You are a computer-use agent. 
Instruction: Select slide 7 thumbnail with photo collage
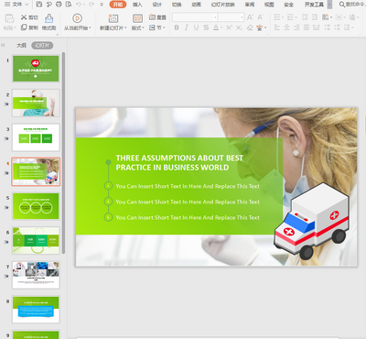point(36,275)
